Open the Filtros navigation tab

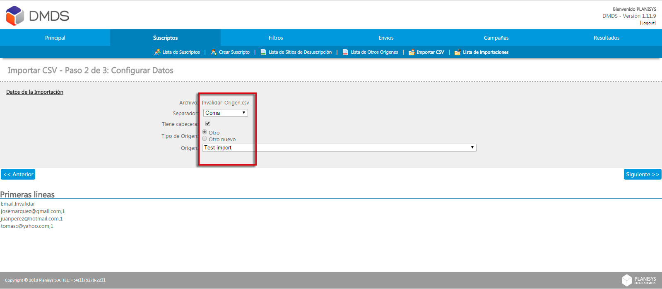[276, 38]
